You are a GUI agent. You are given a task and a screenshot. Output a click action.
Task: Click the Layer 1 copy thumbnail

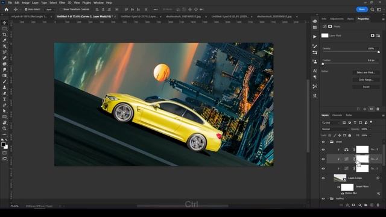(340, 178)
